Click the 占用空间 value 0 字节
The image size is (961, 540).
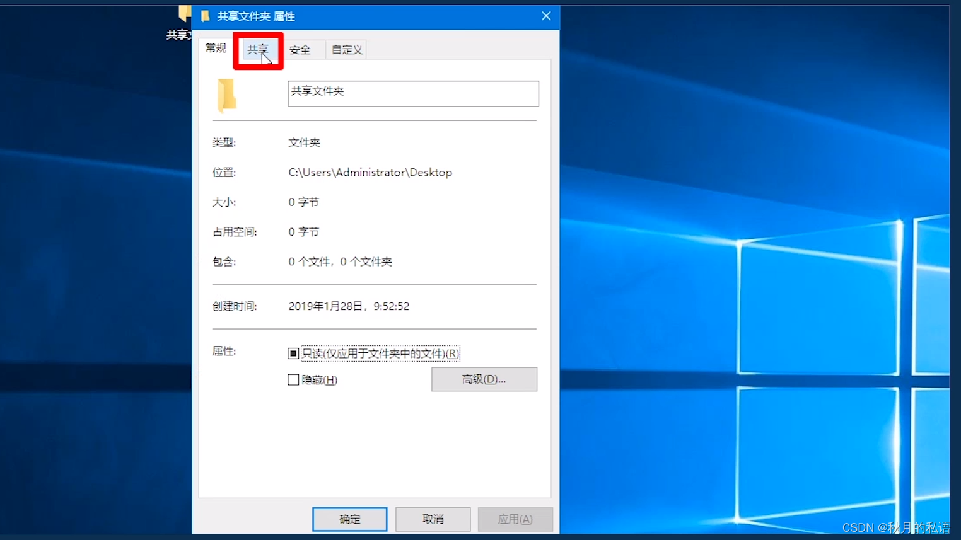pyautogui.click(x=303, y=232)
